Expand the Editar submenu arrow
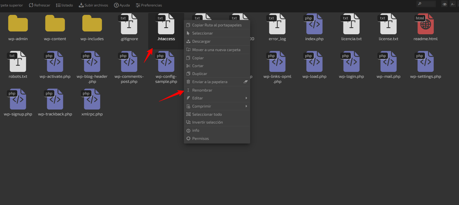Viewport: 459px width, 205px height. pyautogui.click(x=246, y=98)
